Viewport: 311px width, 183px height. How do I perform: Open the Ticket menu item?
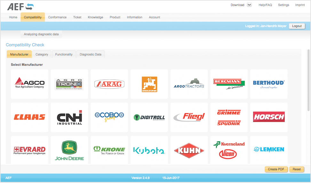pyautogui.click(x=77, y=17)
